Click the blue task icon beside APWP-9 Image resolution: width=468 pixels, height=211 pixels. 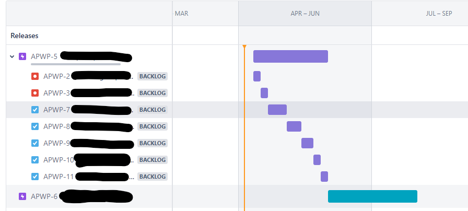[35, 143]
